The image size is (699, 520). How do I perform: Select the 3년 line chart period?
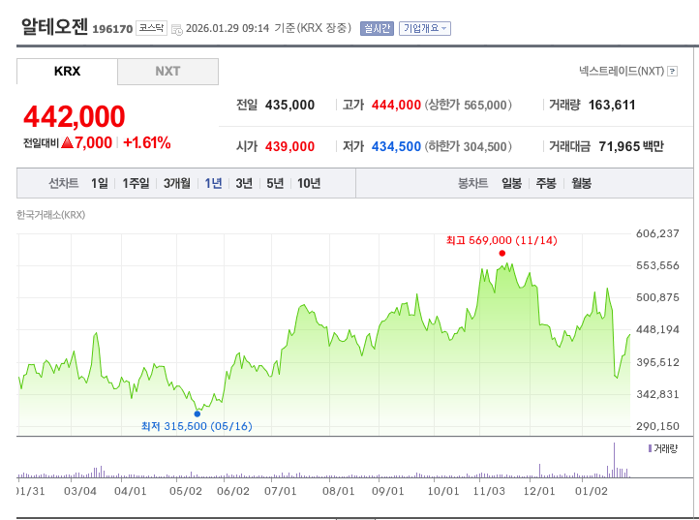pyautogui.click(x=244, y=183)
